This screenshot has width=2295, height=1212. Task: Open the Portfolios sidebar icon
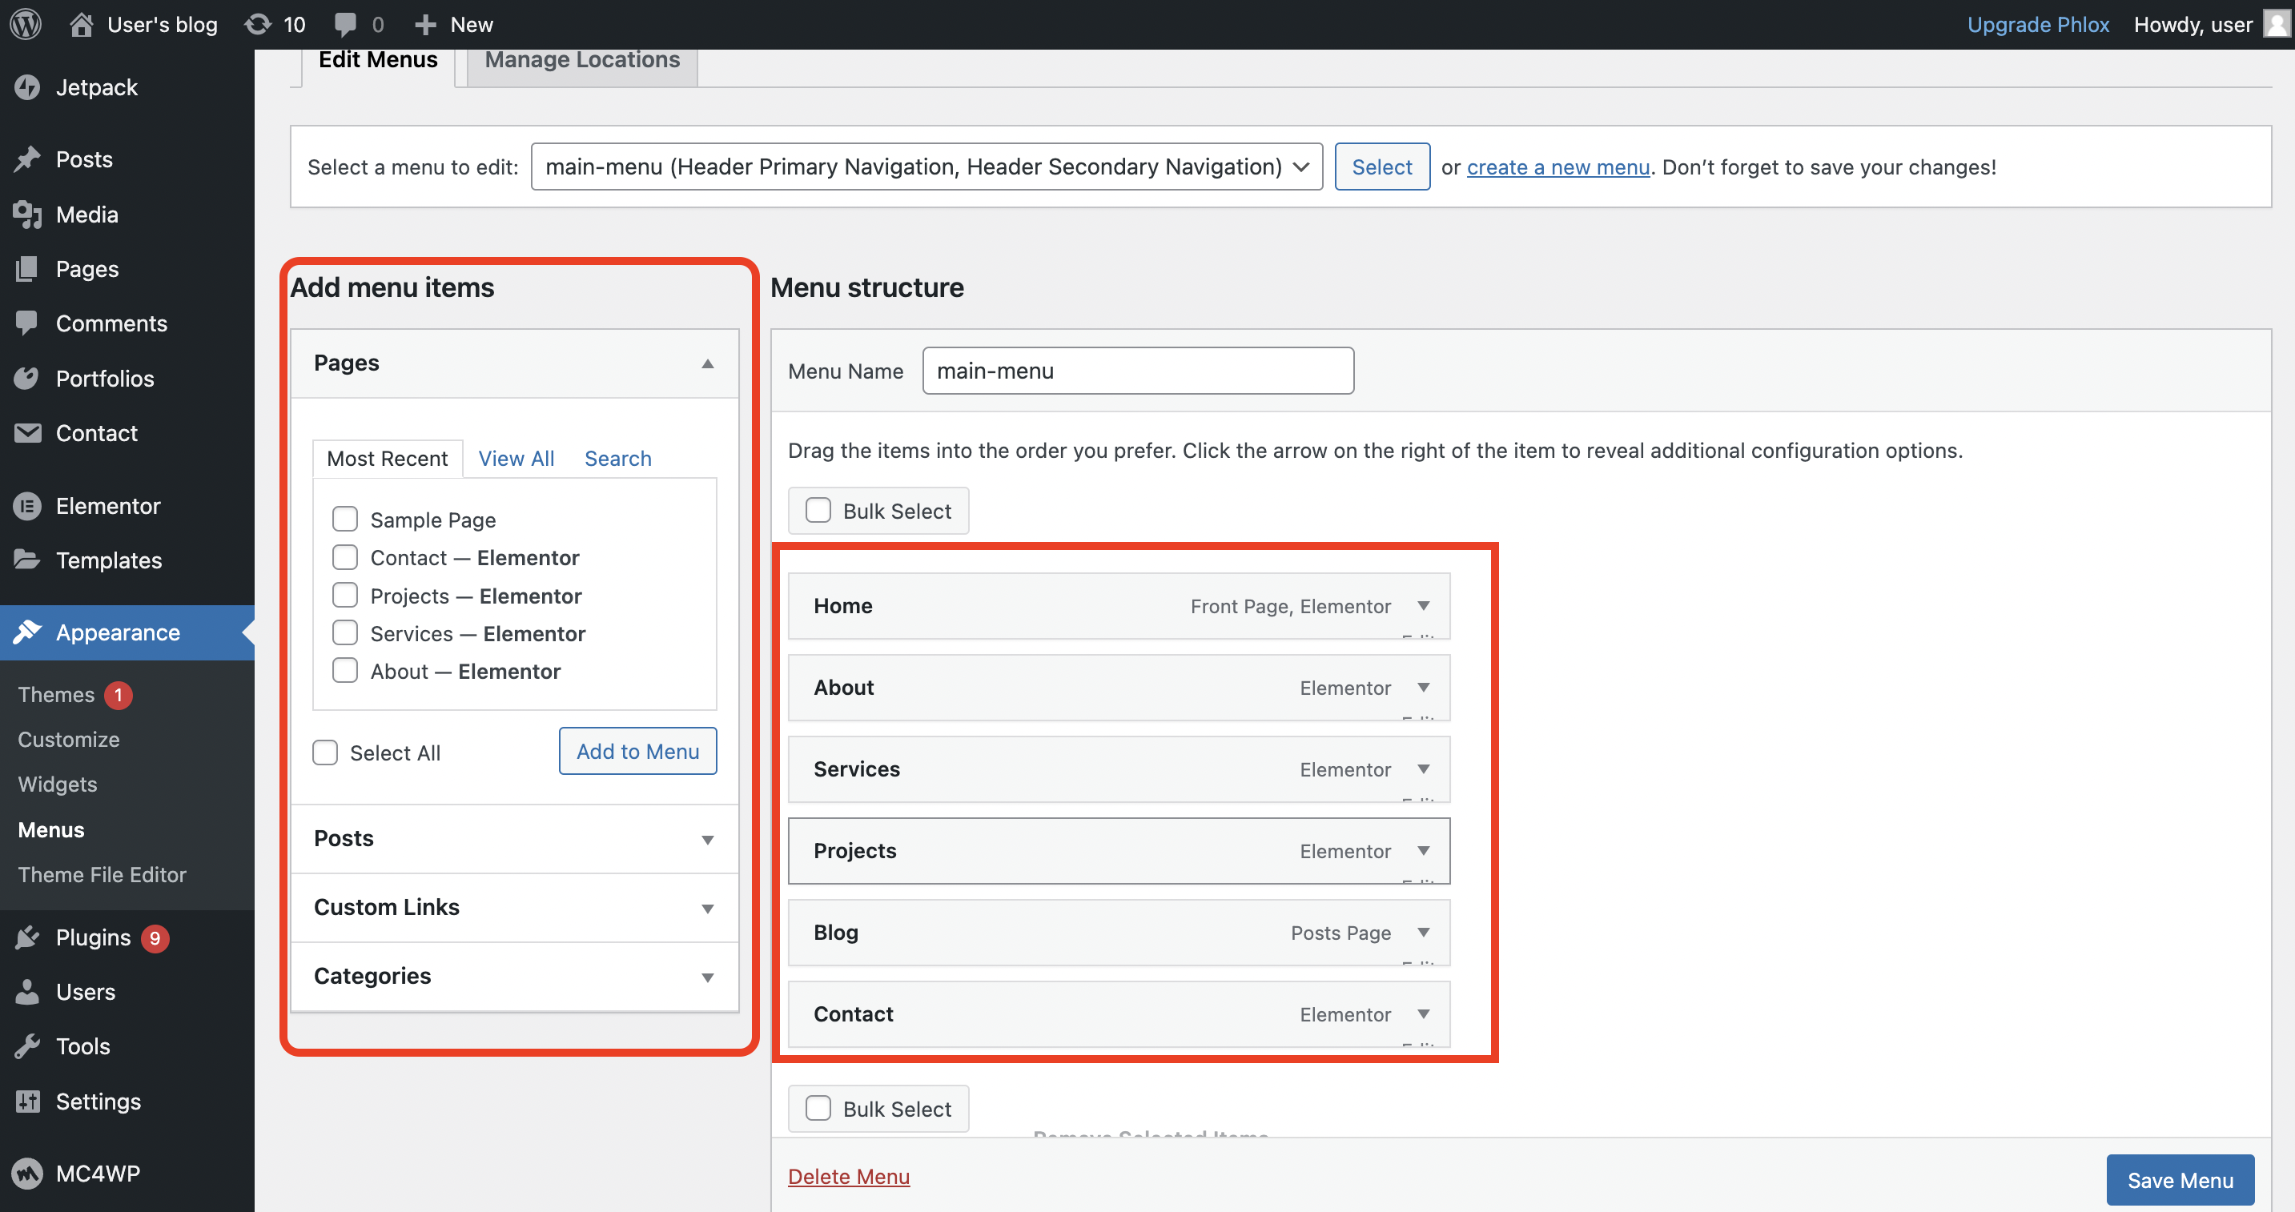click(27, 379)
